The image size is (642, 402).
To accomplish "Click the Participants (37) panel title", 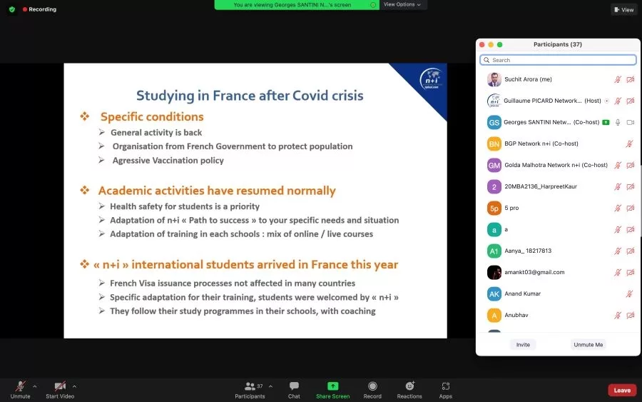I will pyautogui.click(x=557, y=44).
